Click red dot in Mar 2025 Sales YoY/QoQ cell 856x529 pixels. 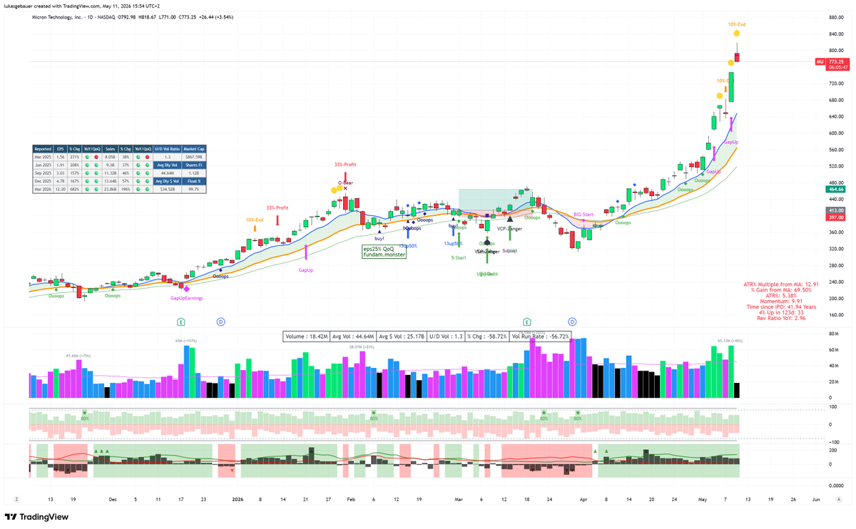147,157
